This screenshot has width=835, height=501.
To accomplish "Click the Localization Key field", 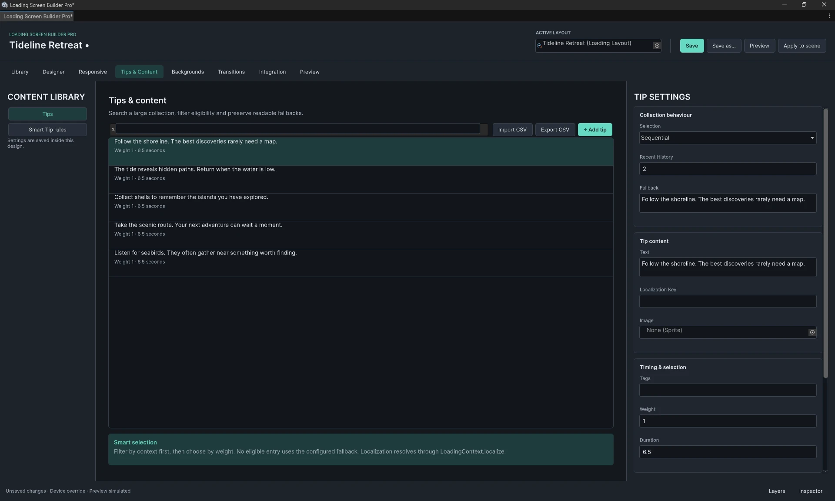I will pos(728,301).
